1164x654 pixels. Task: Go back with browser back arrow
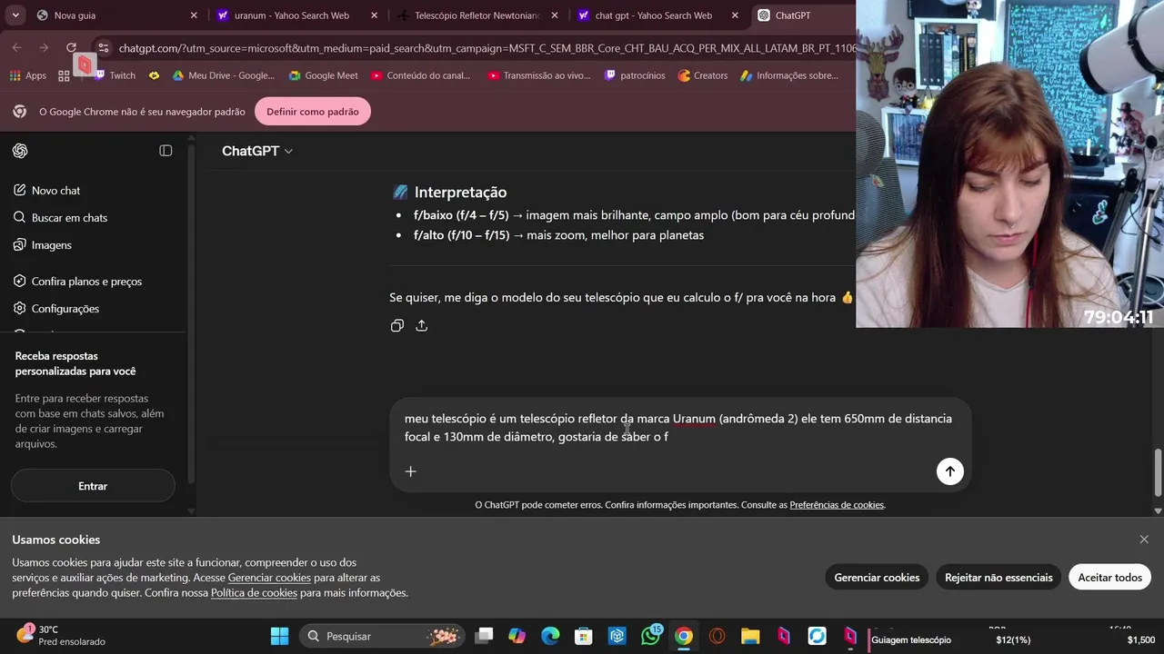pyautogui.click(x=17, y=47)
